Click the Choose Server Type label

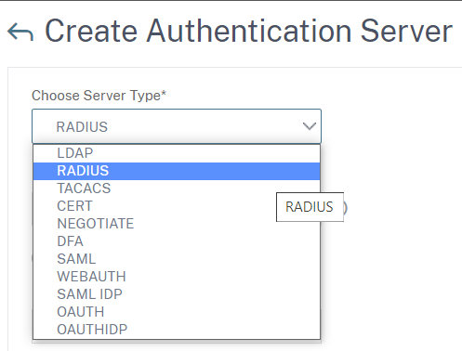(x=99, y=96)
